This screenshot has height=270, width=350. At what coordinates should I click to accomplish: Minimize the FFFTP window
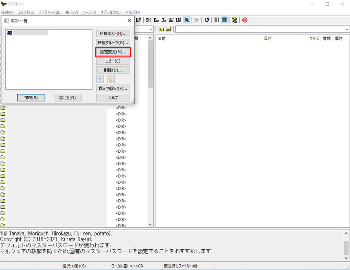point(313,4)
